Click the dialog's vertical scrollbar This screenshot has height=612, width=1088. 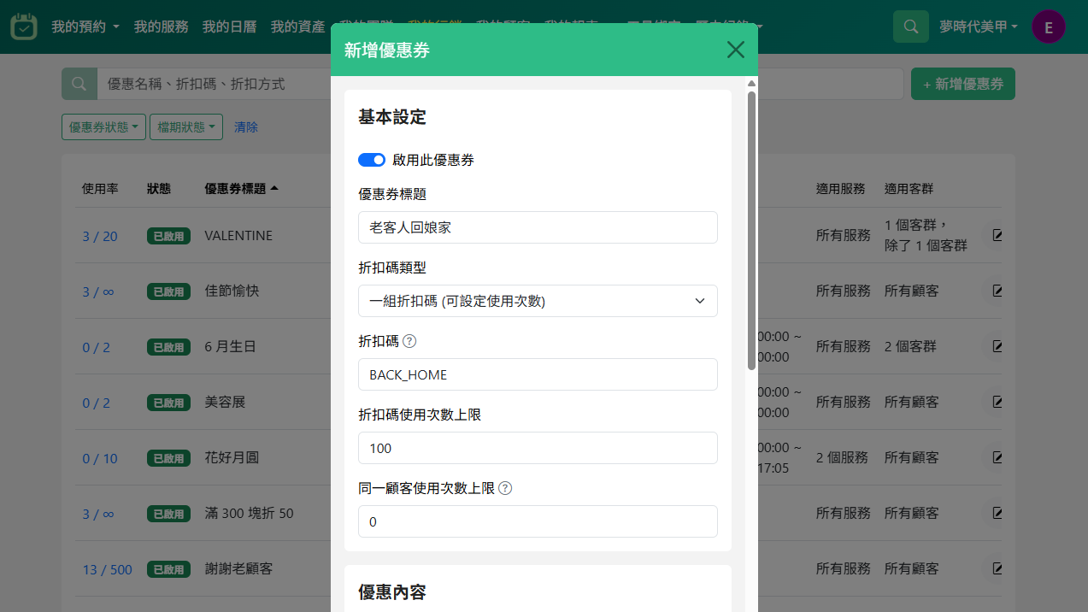coord(751,231)
